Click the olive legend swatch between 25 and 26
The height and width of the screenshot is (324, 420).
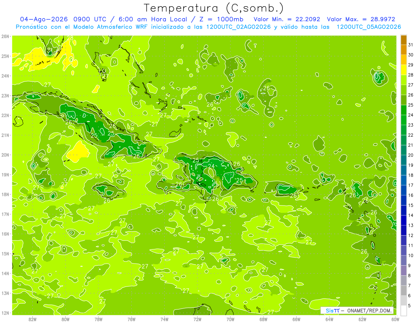404,100
